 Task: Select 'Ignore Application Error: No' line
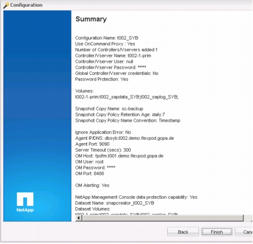point(103,132)
